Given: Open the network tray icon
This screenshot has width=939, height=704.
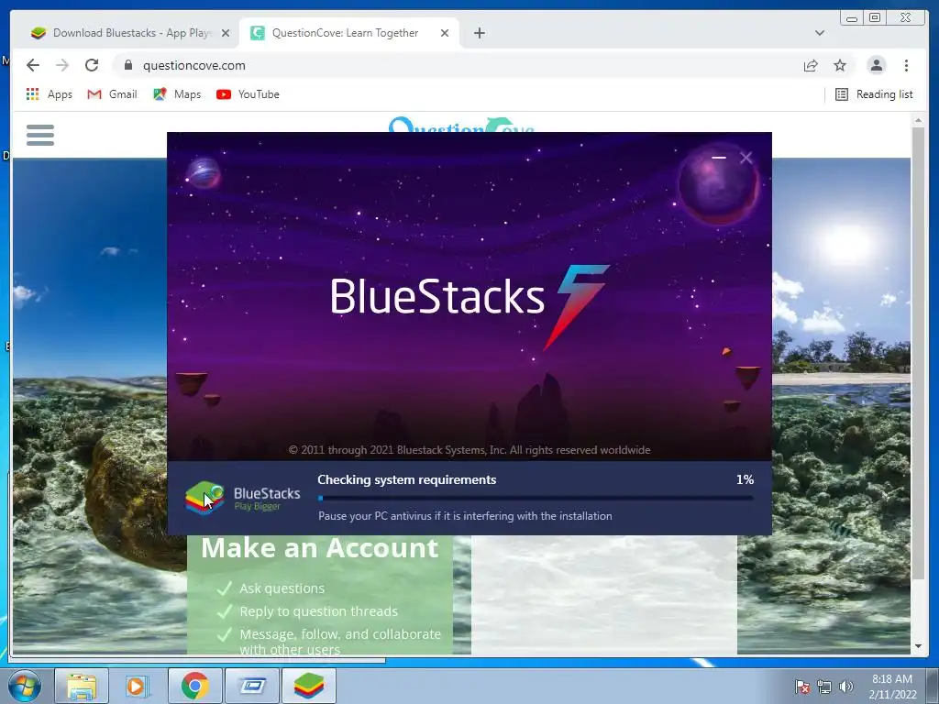Looking at the screenshot, I should (x=824, y=687).
